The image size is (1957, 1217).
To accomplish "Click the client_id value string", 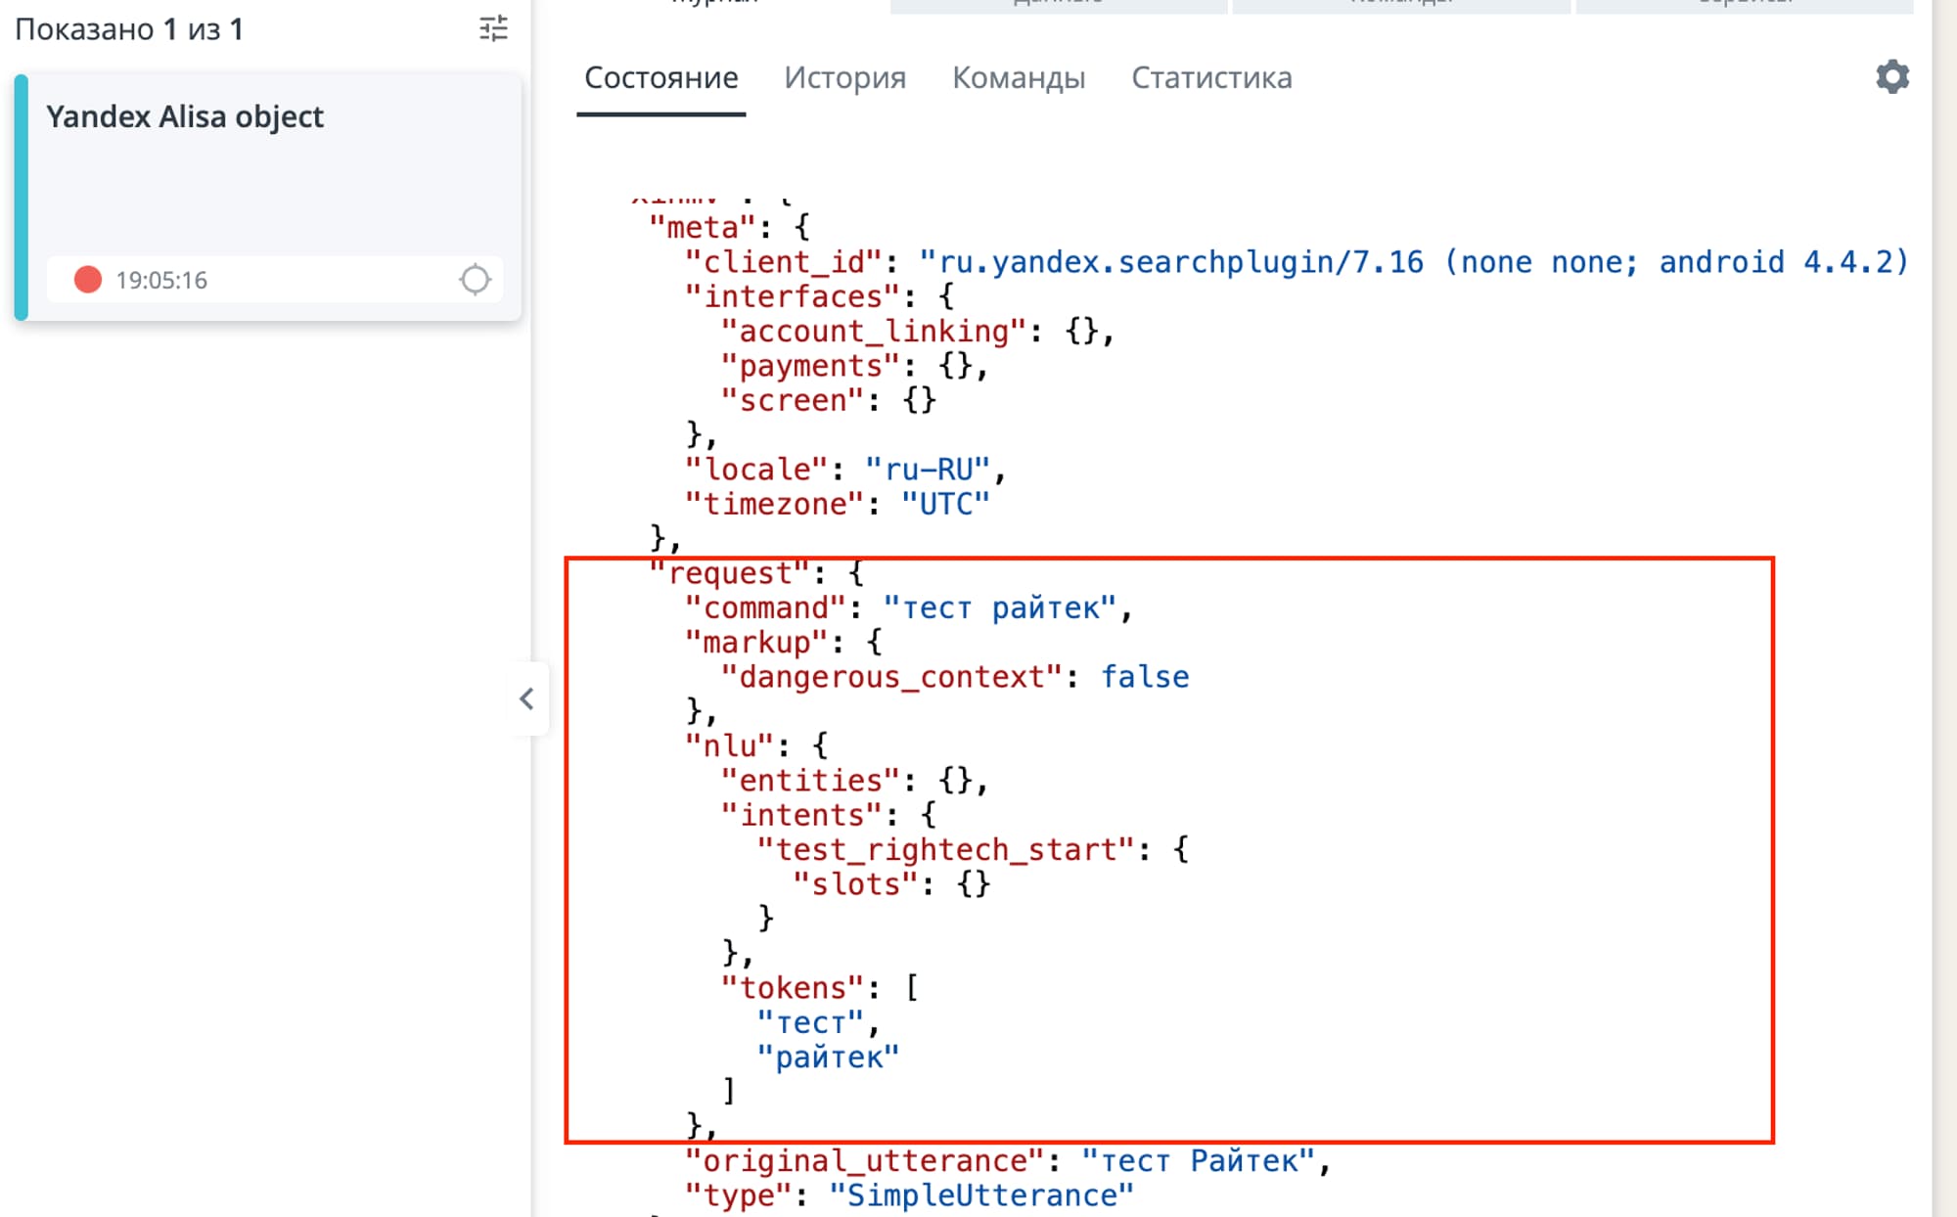I will tap(1413, 262).
